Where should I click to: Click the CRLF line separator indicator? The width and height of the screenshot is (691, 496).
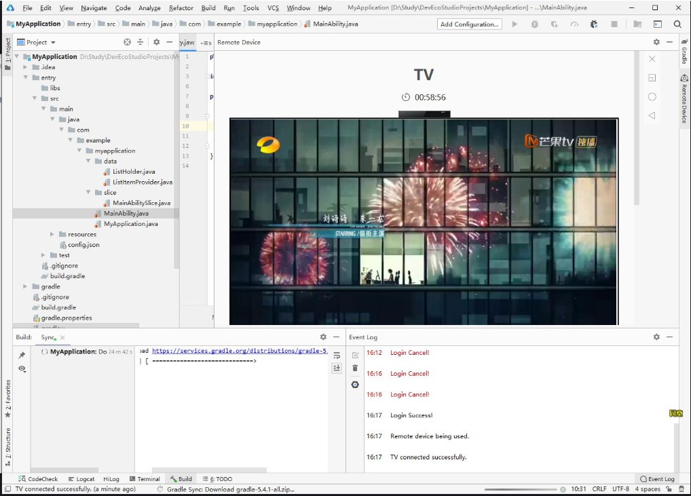tap(599, 489)
